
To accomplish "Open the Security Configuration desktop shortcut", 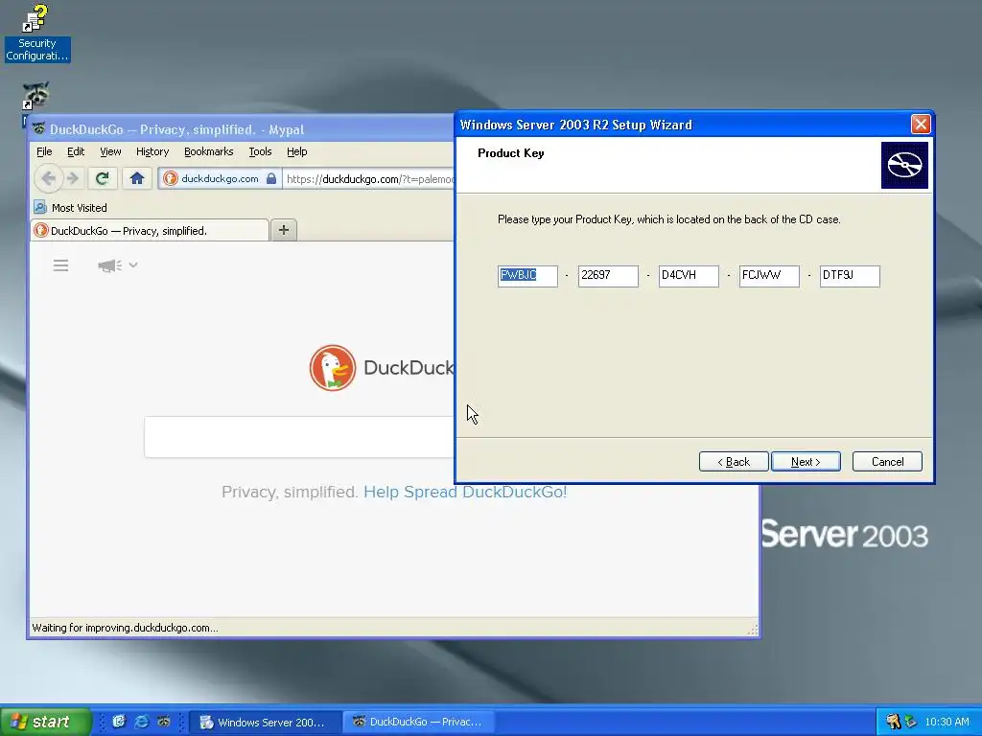I will [x=36, y=33].
